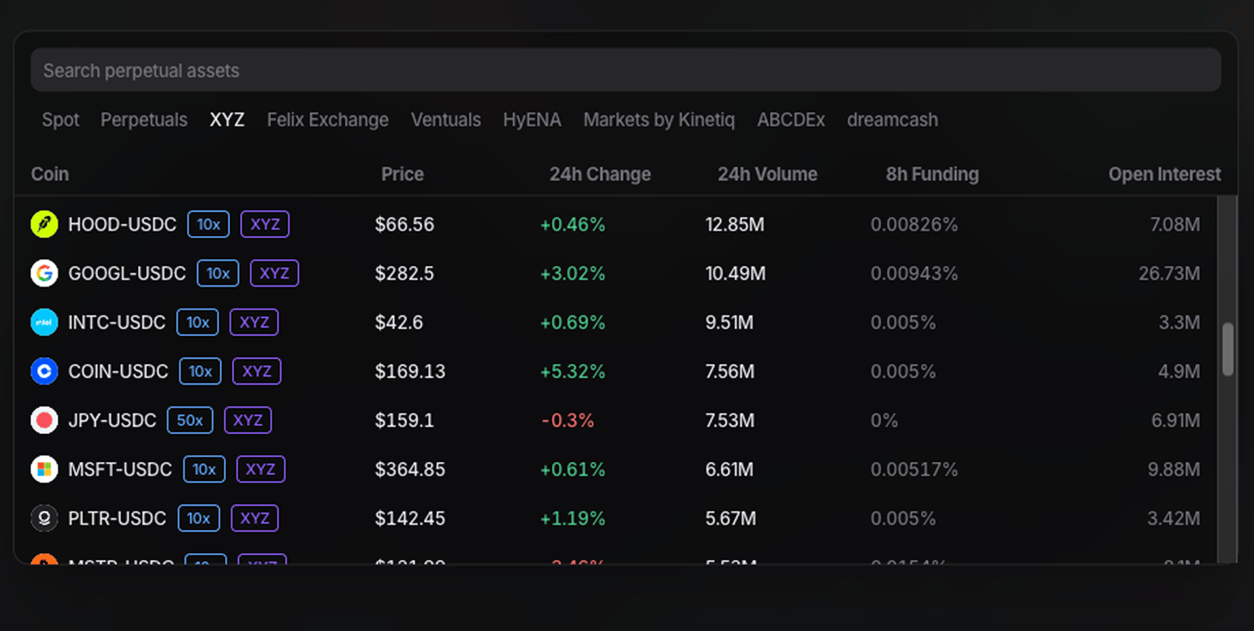Click the +5.32% change for COIN-USDC

tap(572, 371)
